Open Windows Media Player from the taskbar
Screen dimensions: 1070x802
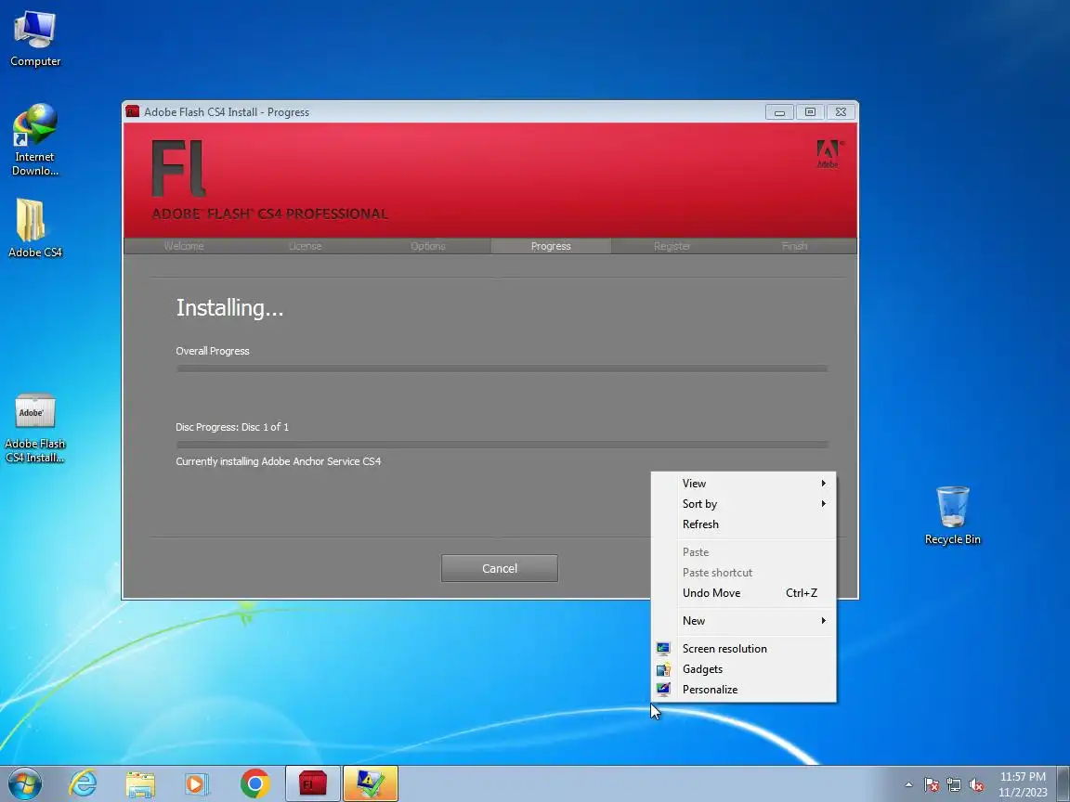click(197, 784)
